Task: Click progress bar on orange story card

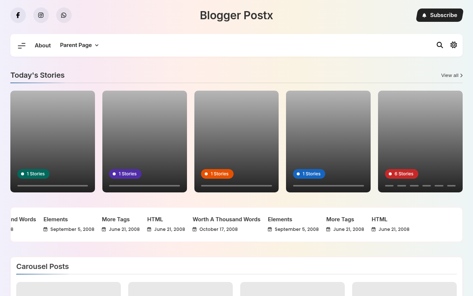Action: 236,186
